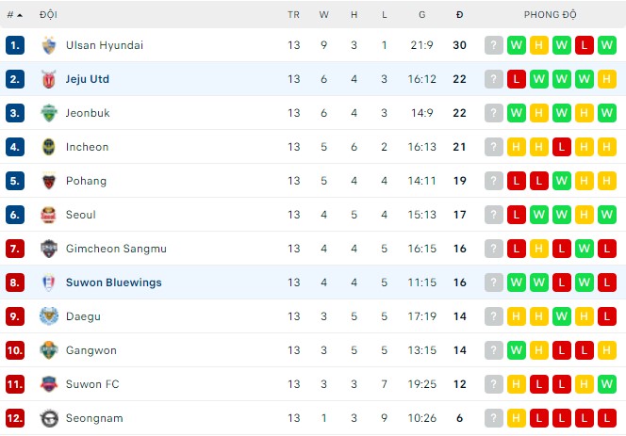Click the Incheon team crest

coord(50,147)
